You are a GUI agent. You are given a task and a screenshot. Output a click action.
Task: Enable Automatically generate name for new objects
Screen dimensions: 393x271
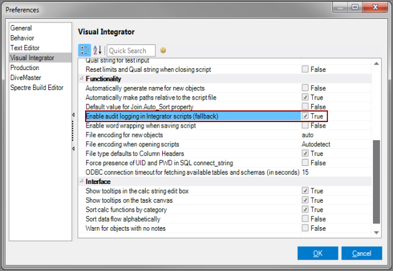tap(305, 88)
